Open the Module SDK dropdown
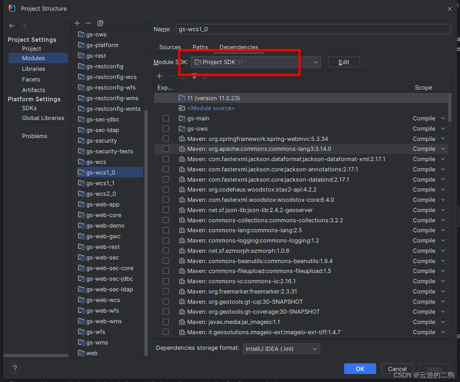The height and width of the screenshot is (382, 460). pyautogui.click(x=256, y=62)
